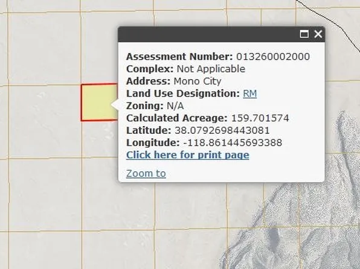Maximize the parcel info popup
This screenshot has height=269, width=360.
pyautogui.click(x=304, y=34)
